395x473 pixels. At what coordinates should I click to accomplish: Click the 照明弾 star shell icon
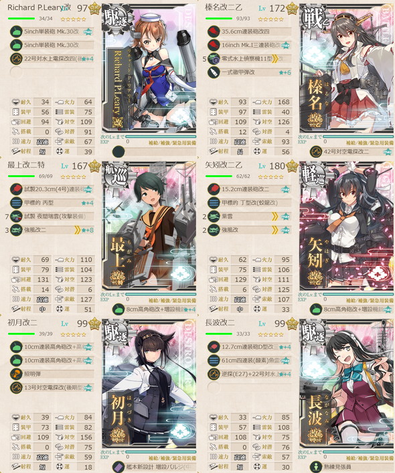[x=16, y=374]
